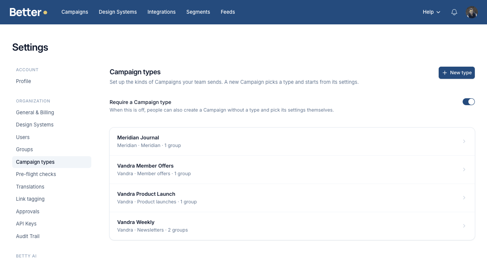
Task: Click the "Meridian · Meridian · 1 group" text
Action: 149,145
